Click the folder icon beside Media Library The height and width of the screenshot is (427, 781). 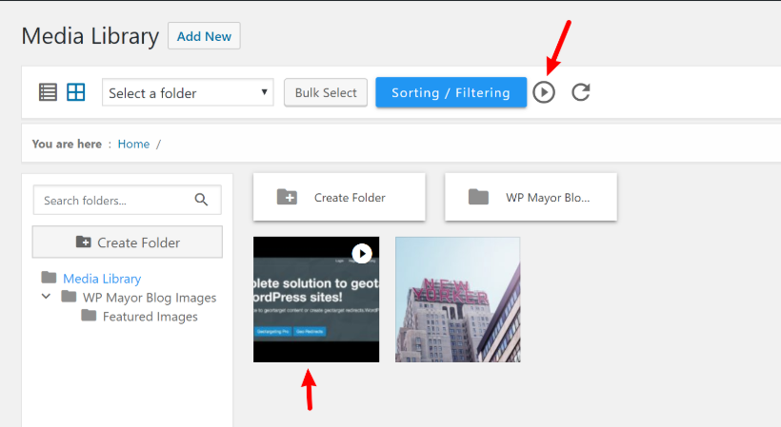click(x=49, y=277)
